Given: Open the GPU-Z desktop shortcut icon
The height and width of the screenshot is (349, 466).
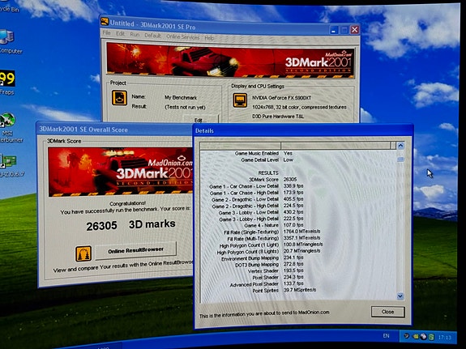Looking at the screenshot, I should (8, 162).
